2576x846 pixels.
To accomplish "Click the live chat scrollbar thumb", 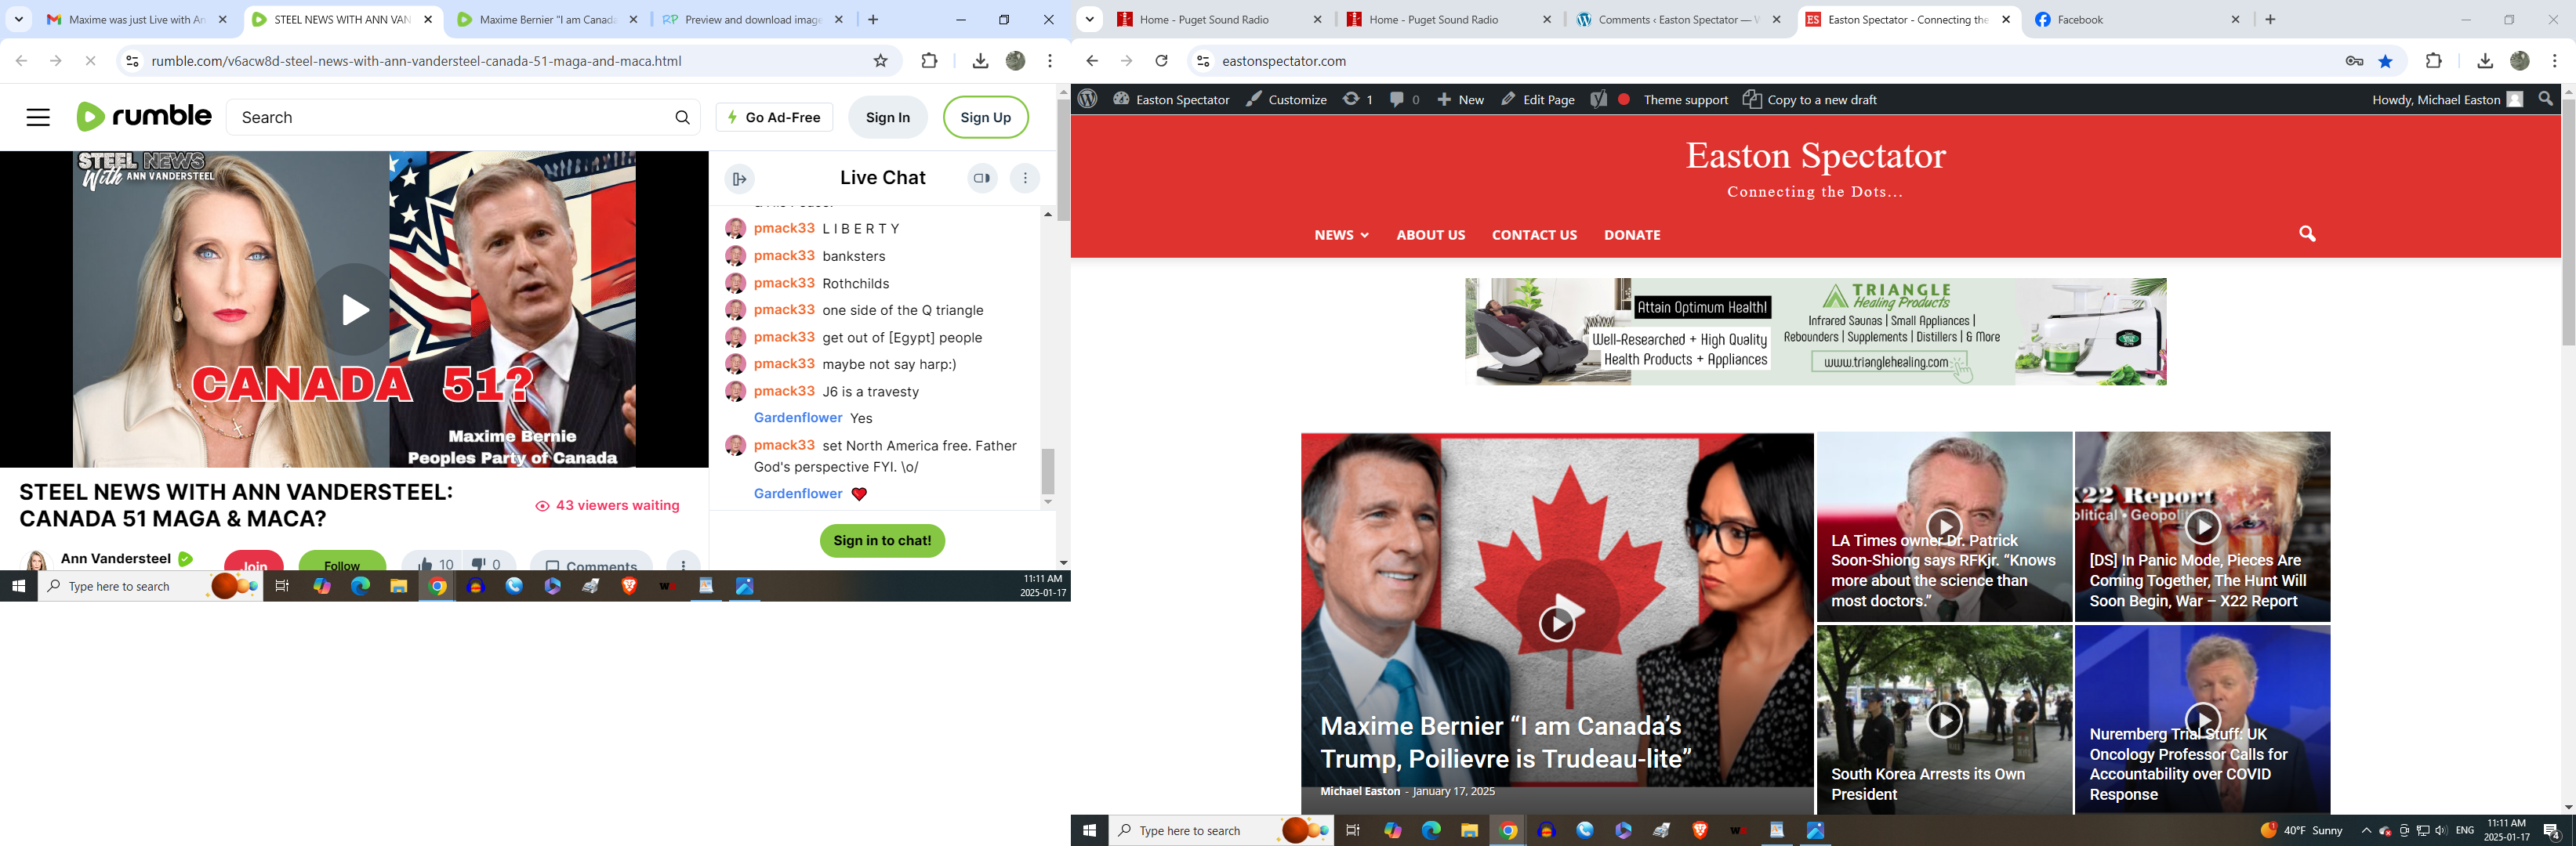I will pos(1047,469).
